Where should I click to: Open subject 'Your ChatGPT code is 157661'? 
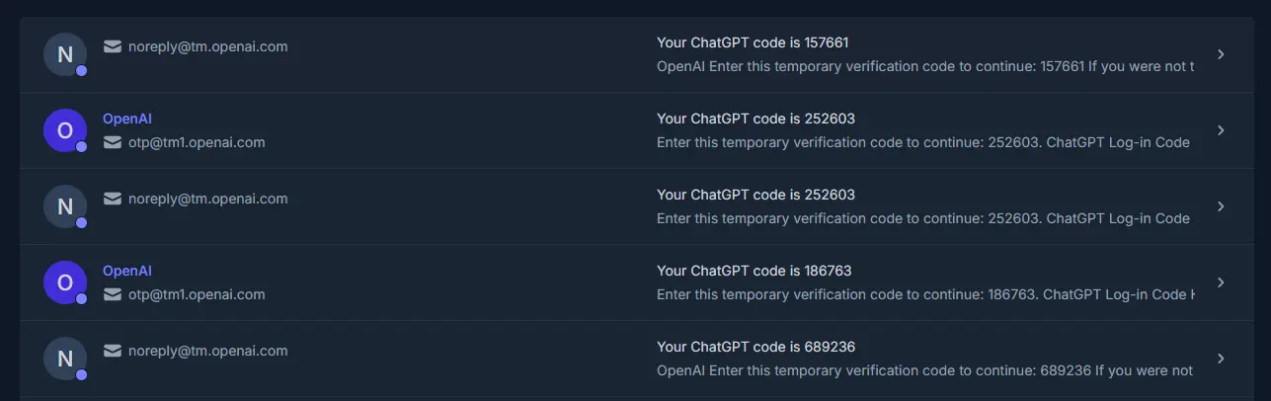point(753,42)
